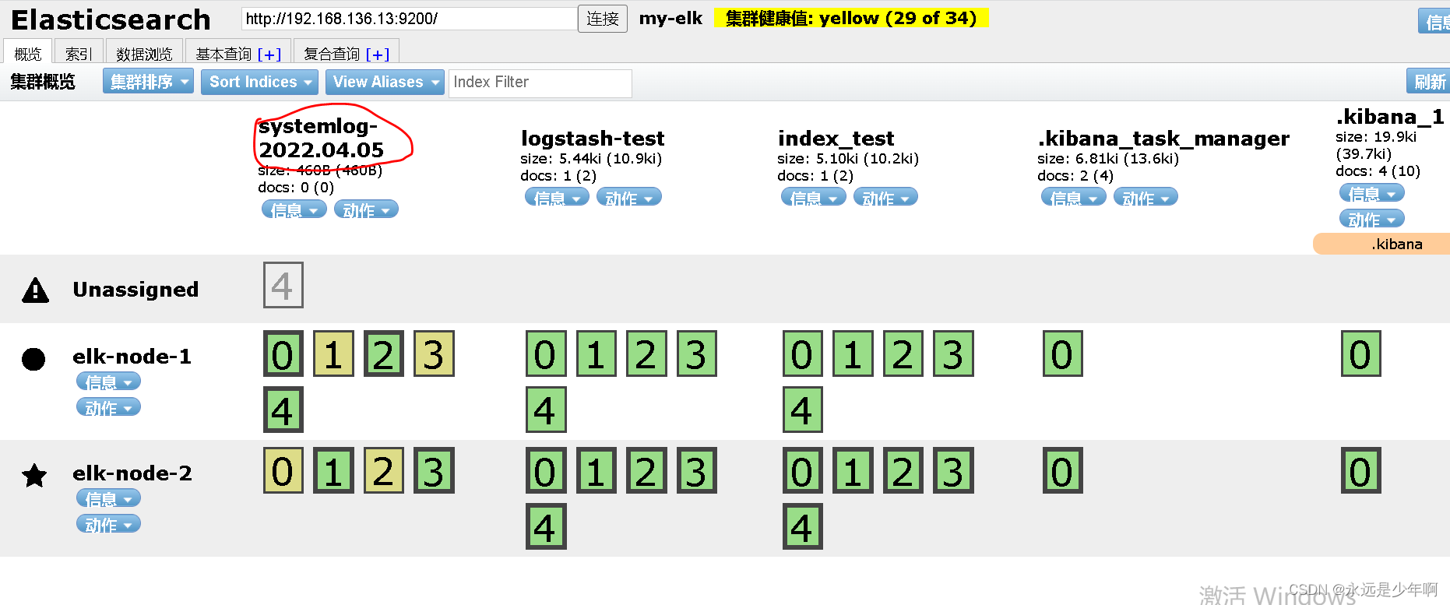Image resolution: width=1450 pixels, height=605 pixels.
Task: Click the .kibana_task_manager index name
Action: coord(1163,138)
